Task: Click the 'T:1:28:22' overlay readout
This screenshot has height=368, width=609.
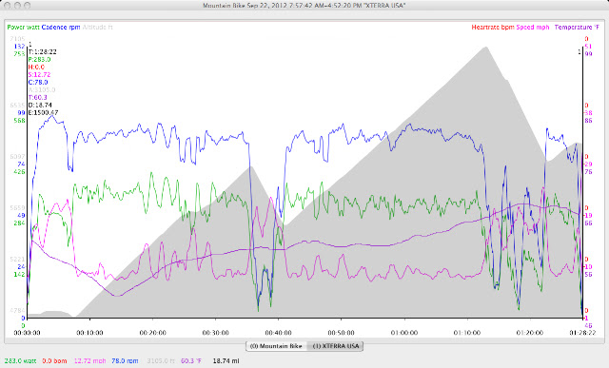Action: (x=42, y=51)
